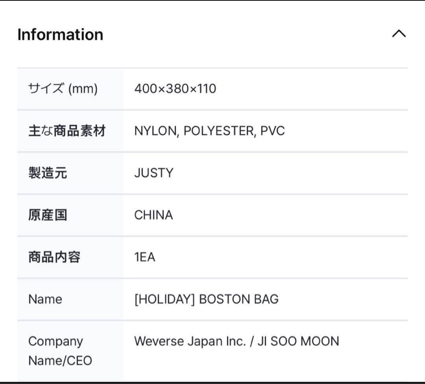
Task: Select Weverse Japan Inc. / JI SOO MOON
Action: pos(237,341)
